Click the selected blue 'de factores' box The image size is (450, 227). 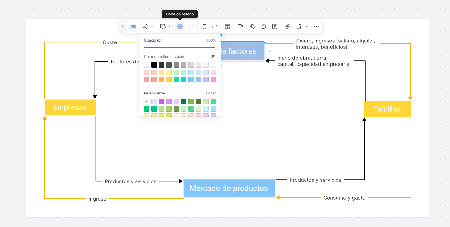coord(243,51)
